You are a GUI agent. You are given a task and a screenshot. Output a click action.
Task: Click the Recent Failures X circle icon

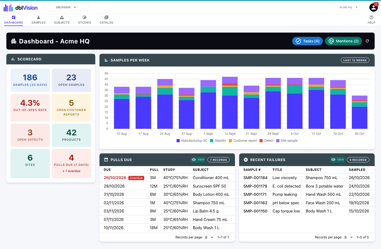coord(246,160)
